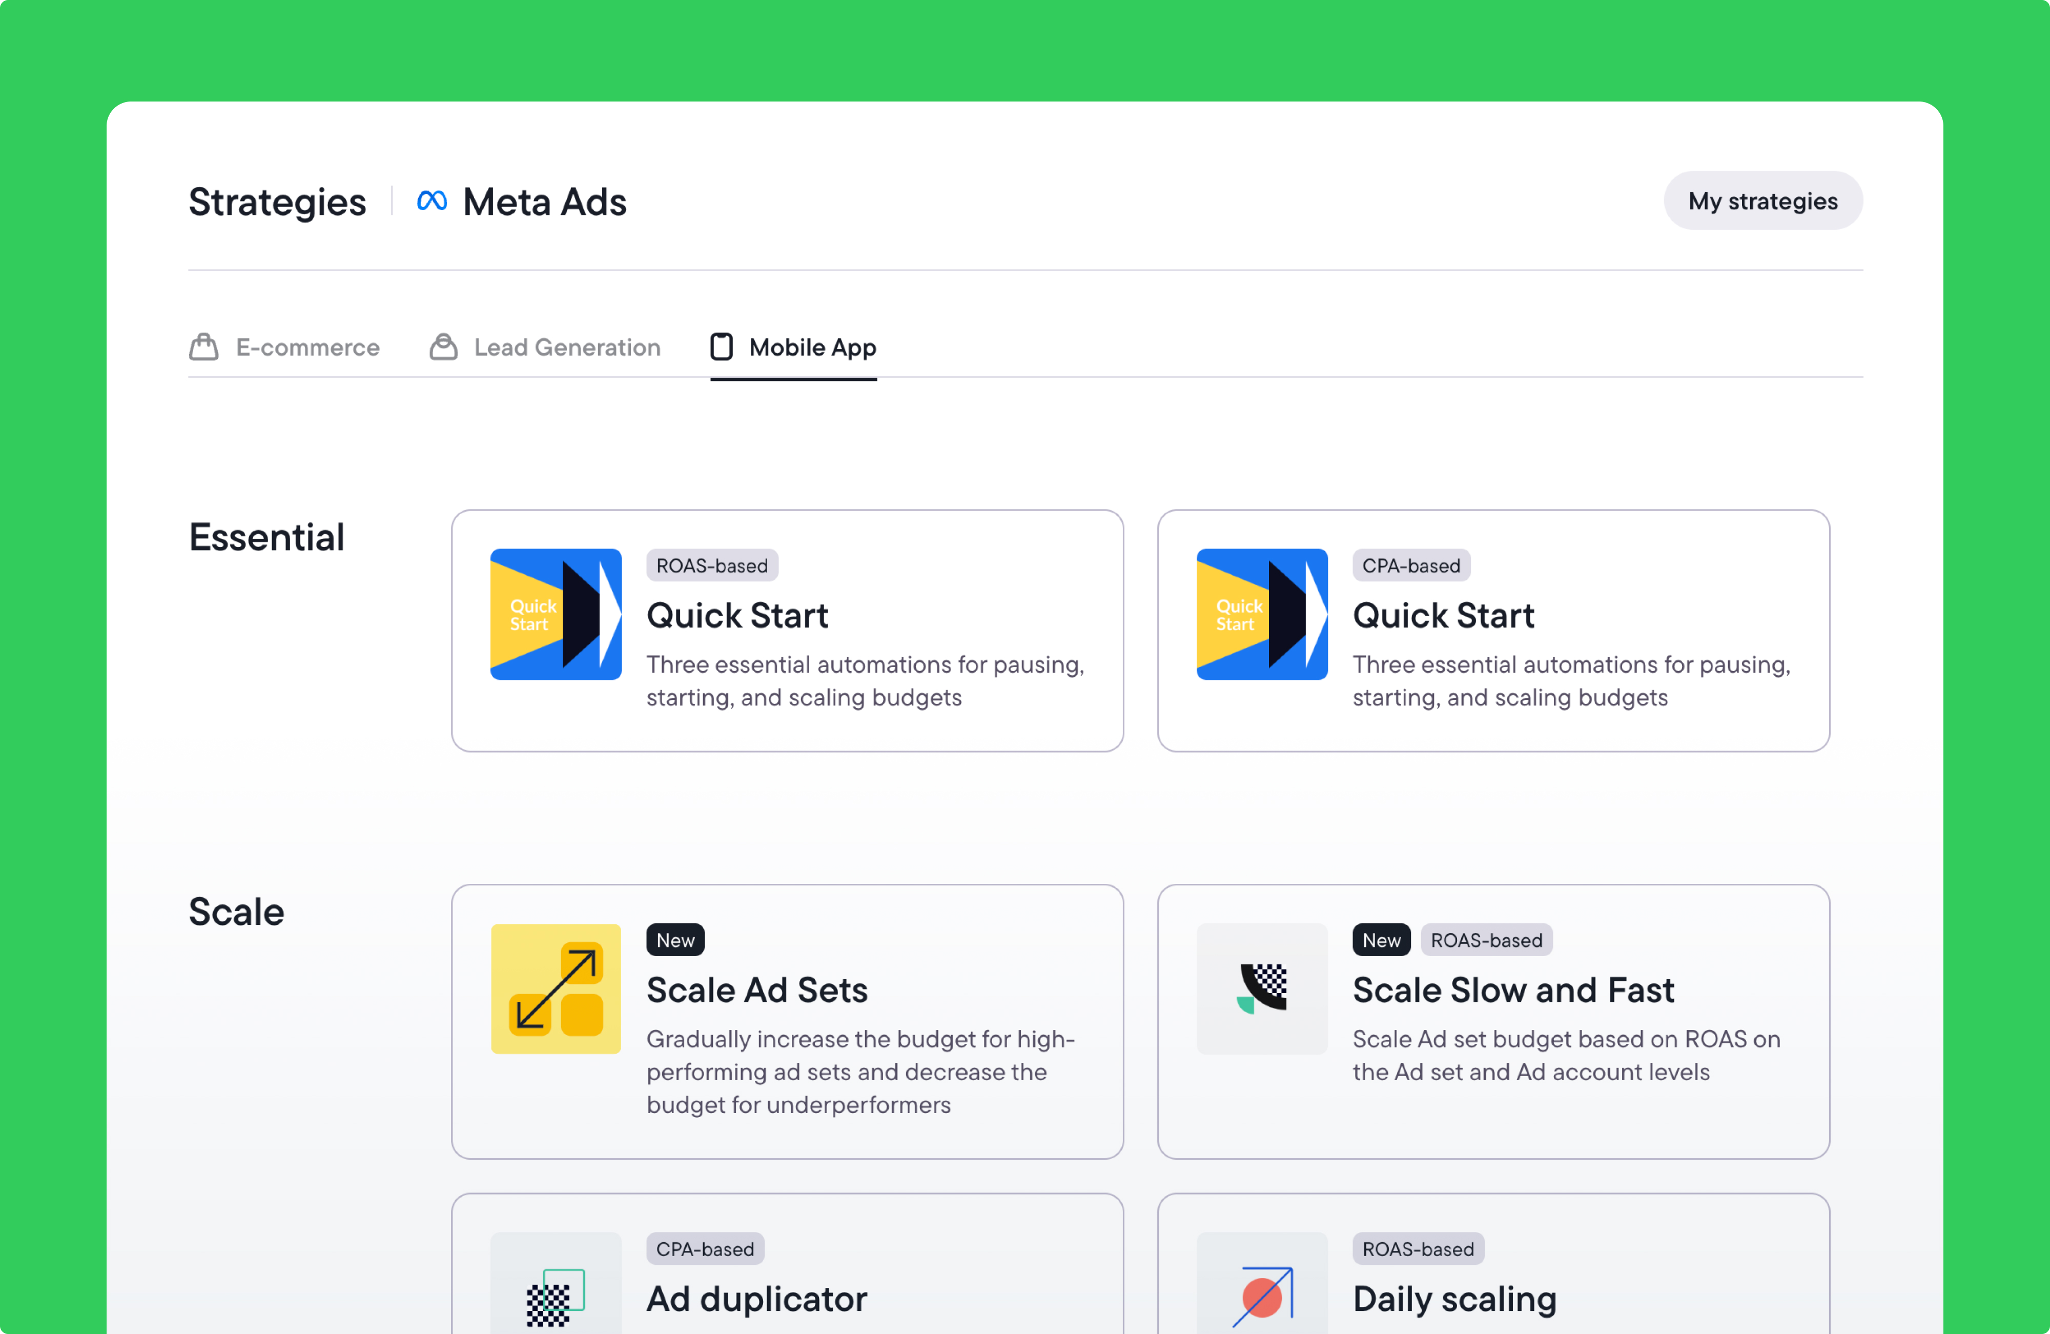Click the New badge on Scale Ad Sets
The width and height of the screenshot is (2050, 1334).
[x=675, y=940]
